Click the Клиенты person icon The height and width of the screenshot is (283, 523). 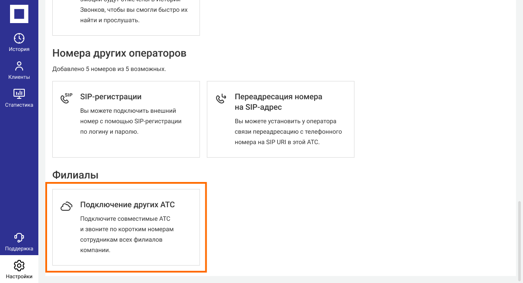19,66
